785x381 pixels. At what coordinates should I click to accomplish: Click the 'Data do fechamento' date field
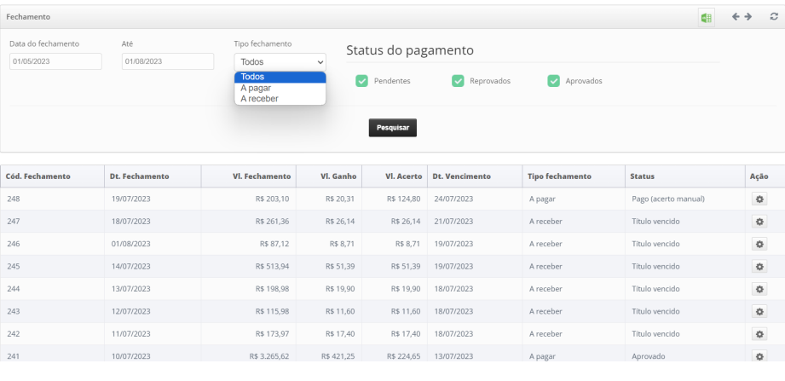(x=55, y=61)
